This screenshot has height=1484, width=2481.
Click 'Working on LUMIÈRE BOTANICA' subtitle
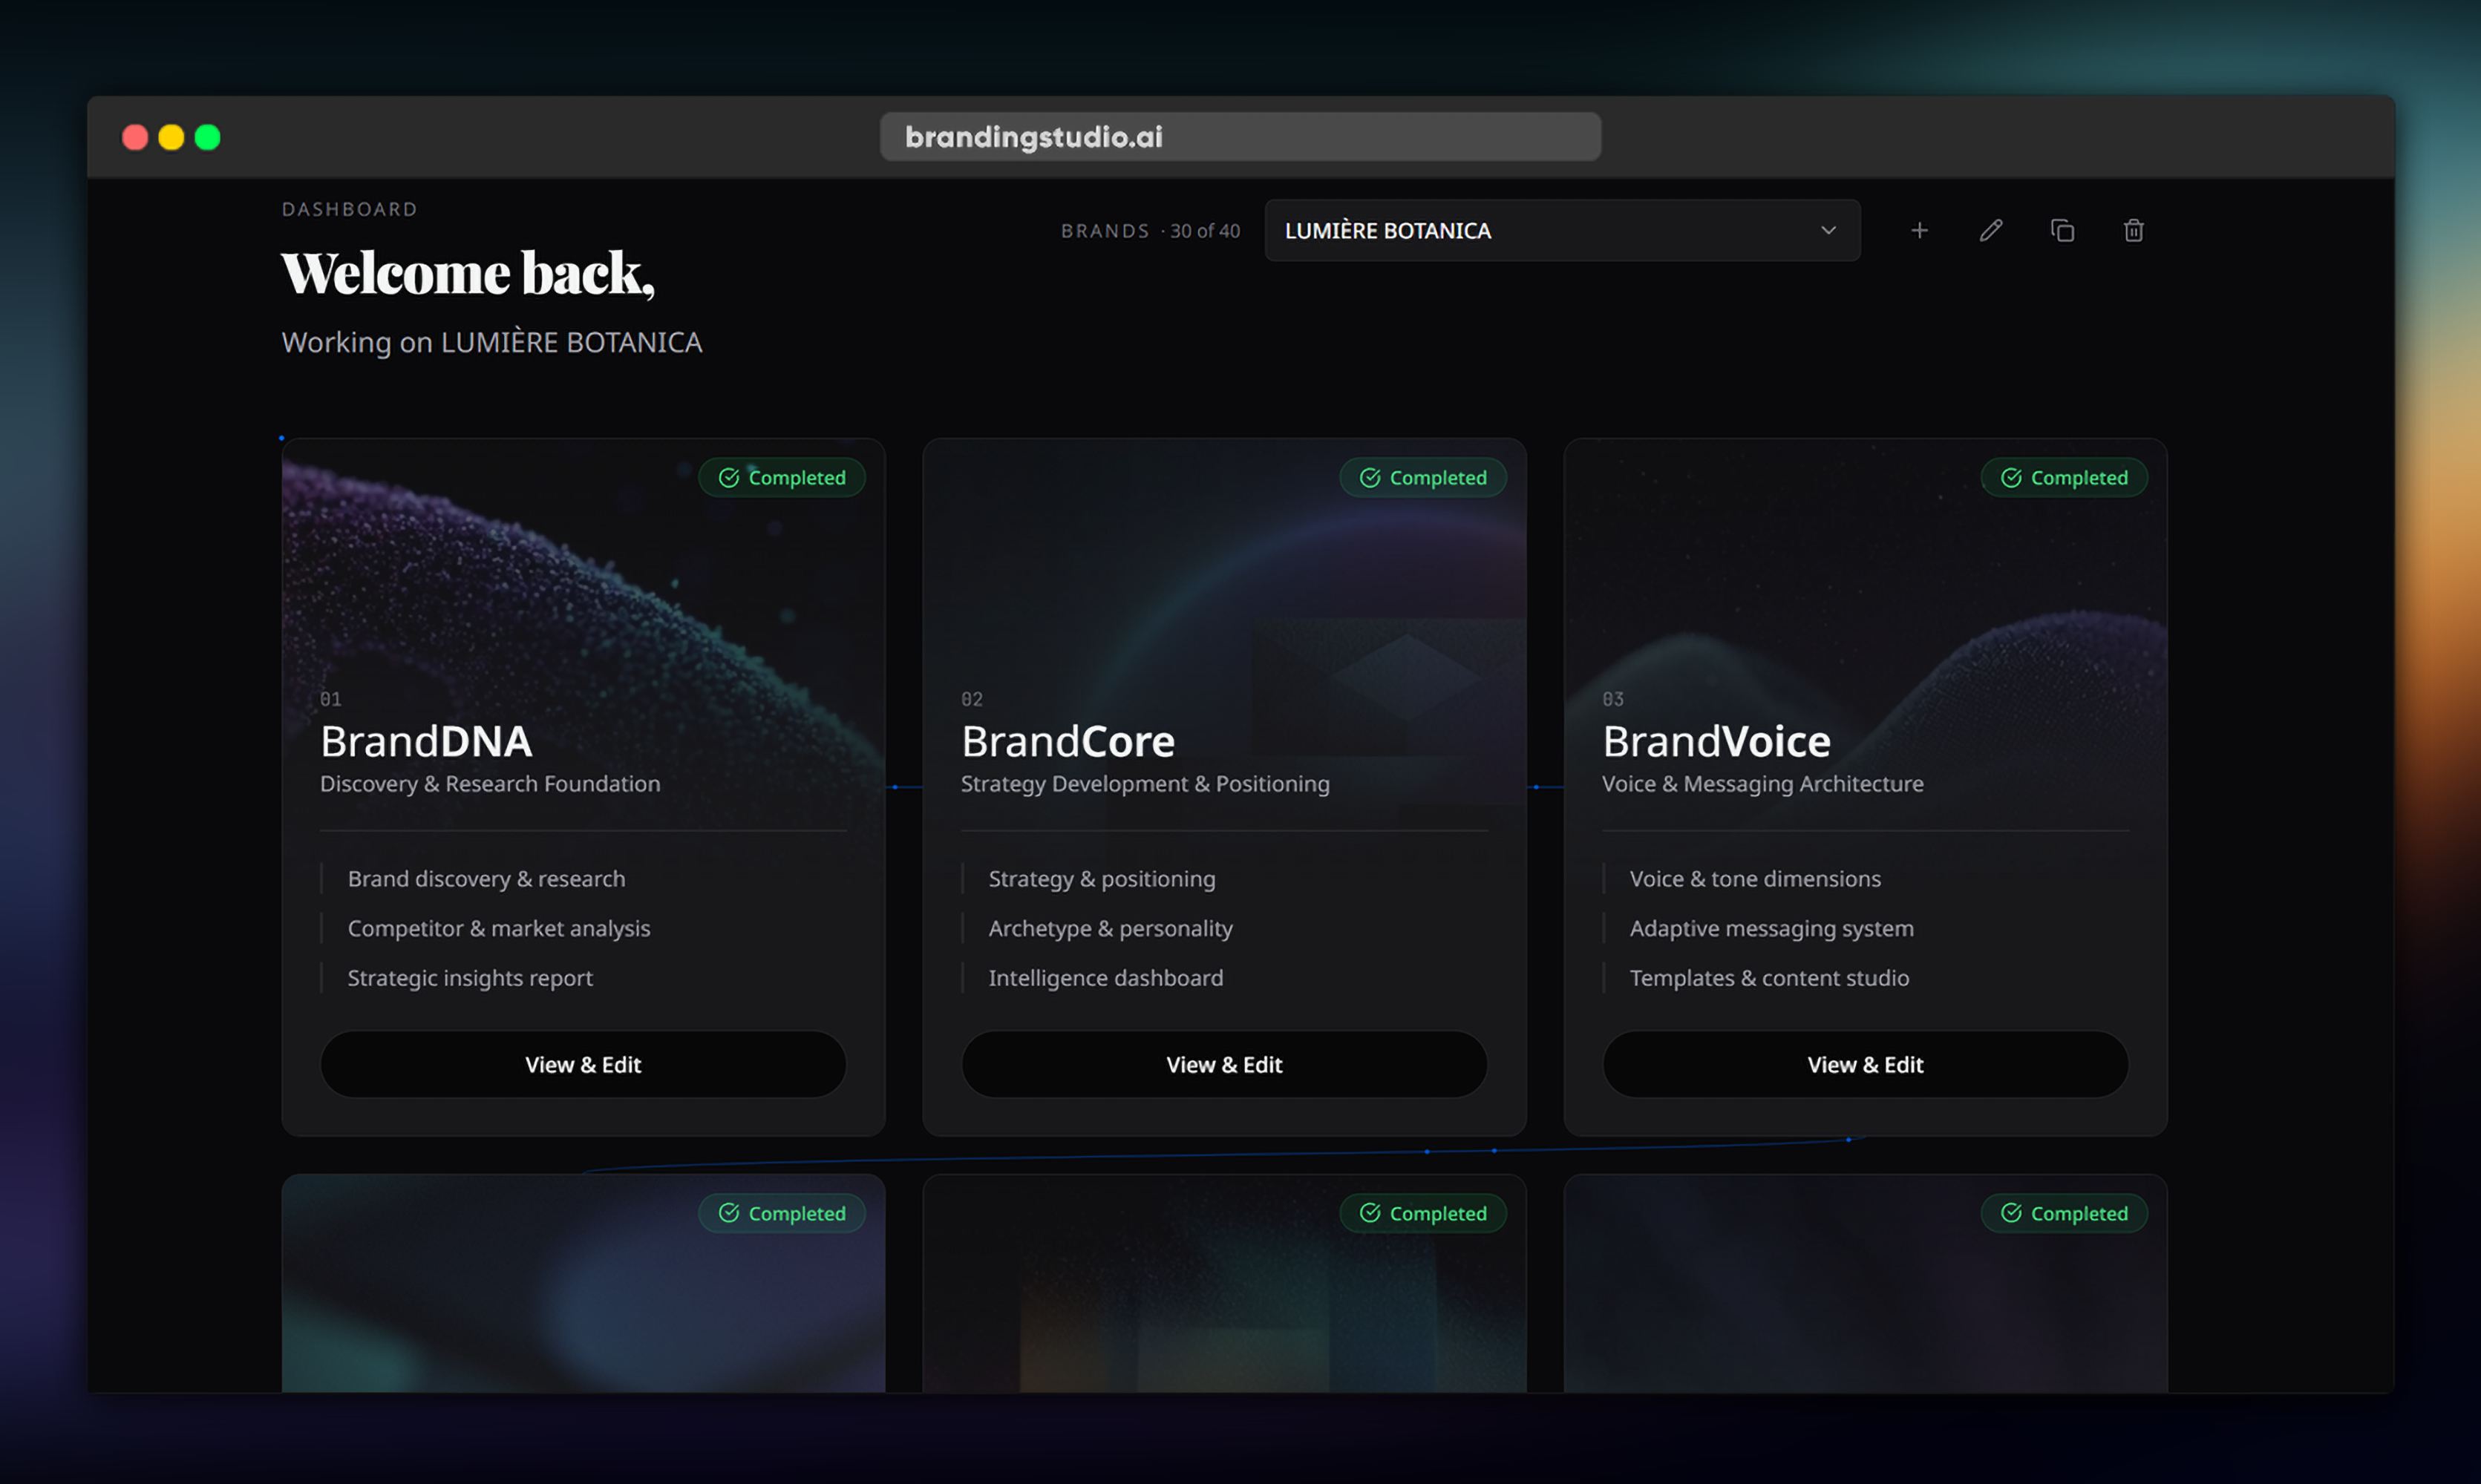(x=491, y=342)
